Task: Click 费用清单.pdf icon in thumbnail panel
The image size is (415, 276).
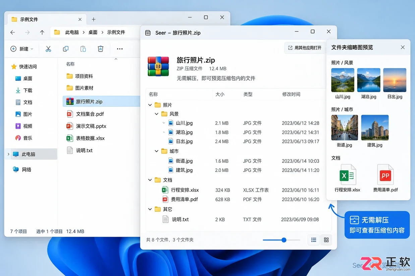Action: click(x=385, y=175)
